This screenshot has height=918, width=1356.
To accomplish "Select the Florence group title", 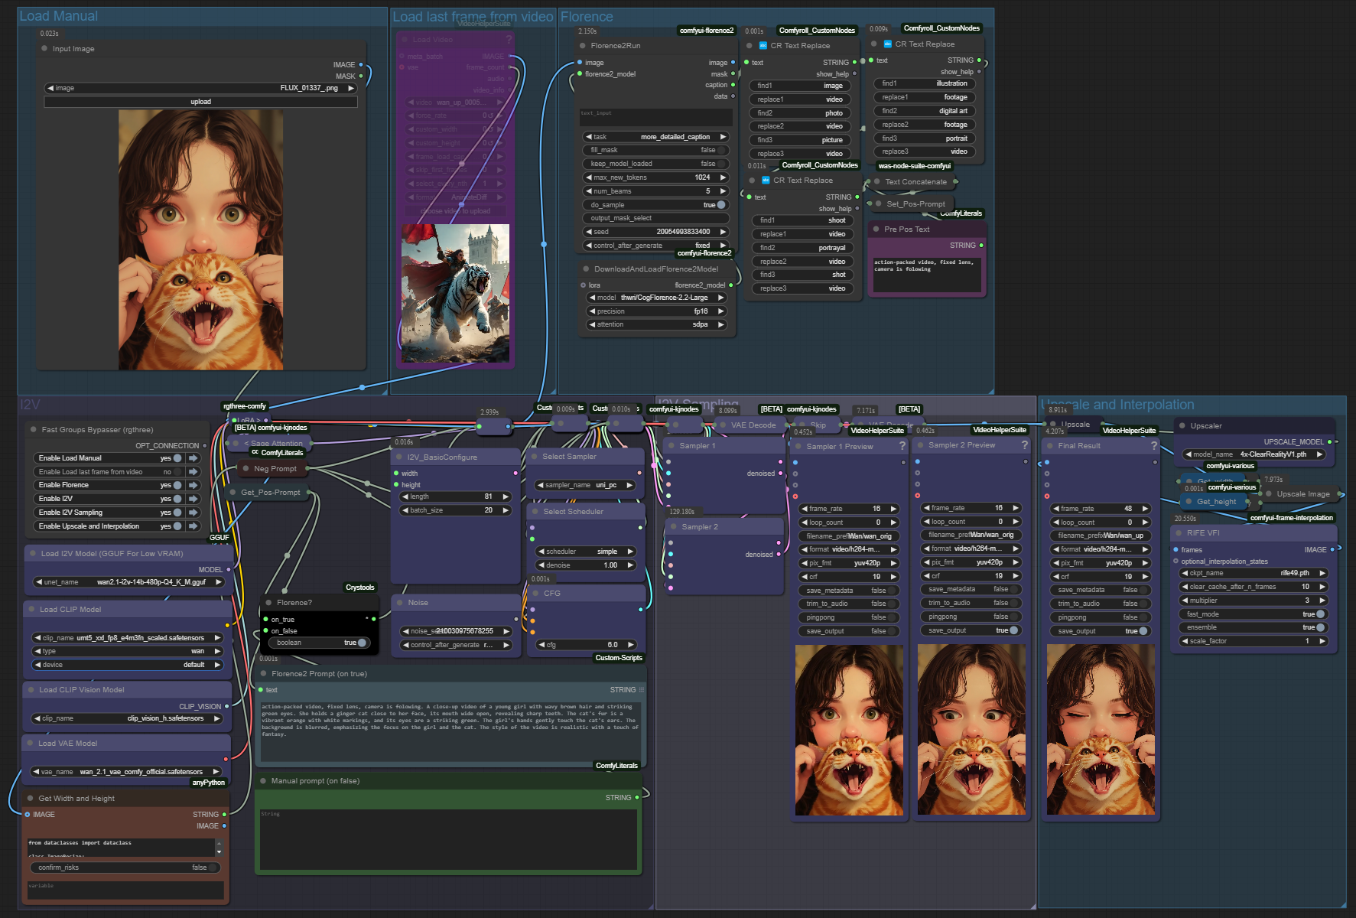I will click(x=587, y=17).
